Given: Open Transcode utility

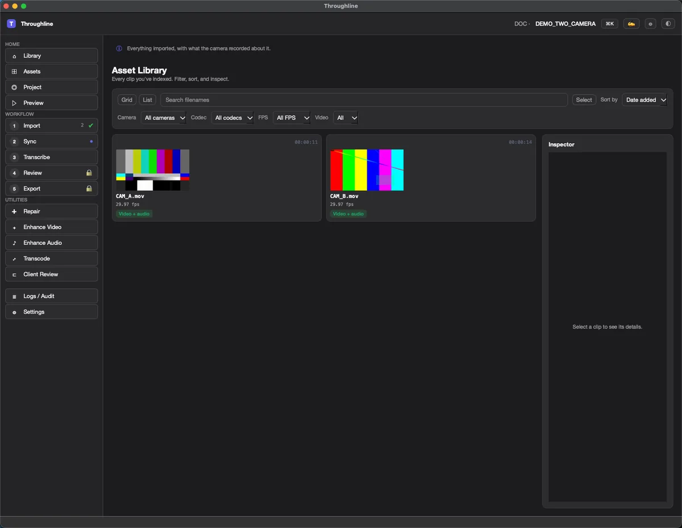Looking at the screenshot, I should pos(52,259).
